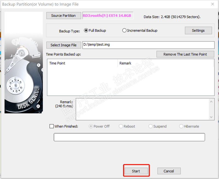This screenshot has height=179, width=219.
Task: Enable the When Finished checkbox
Action: point(51,126)
